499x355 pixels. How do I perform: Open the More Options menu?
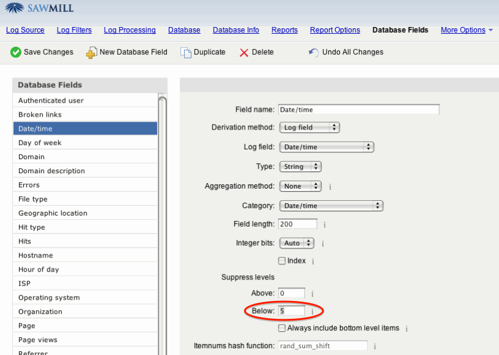tap(463, 30)
